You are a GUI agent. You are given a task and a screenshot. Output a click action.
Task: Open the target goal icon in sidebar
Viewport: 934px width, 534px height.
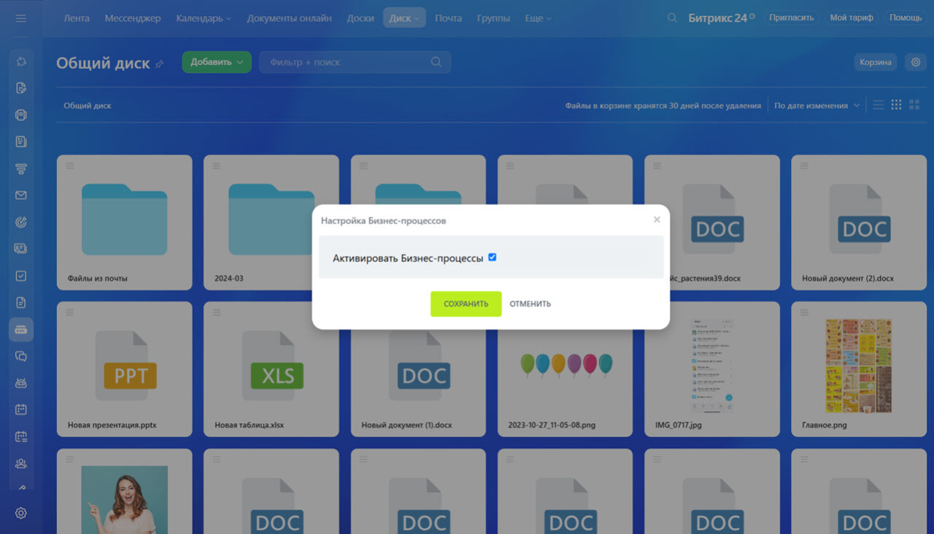coord(21,222)
